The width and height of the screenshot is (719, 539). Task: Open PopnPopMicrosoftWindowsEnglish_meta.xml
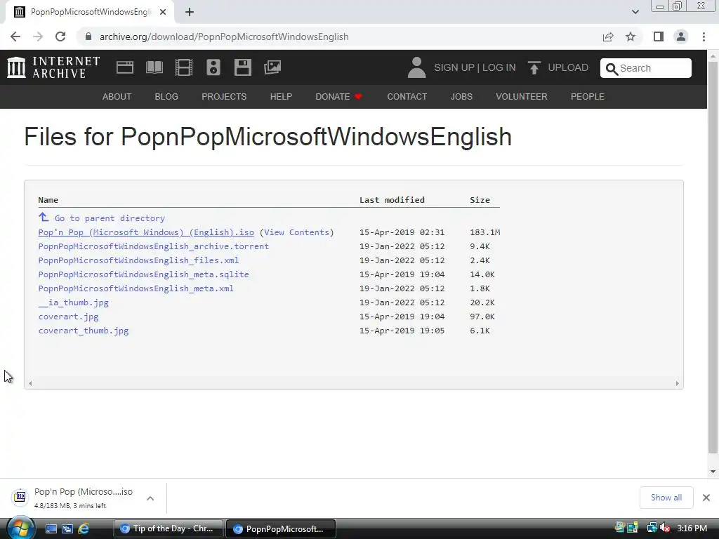click(x=136, y=288)
